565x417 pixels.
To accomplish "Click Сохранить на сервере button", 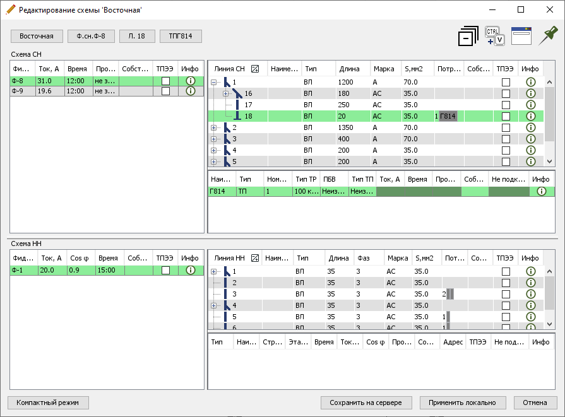I will pyautogui.click(x=366, y=402).
